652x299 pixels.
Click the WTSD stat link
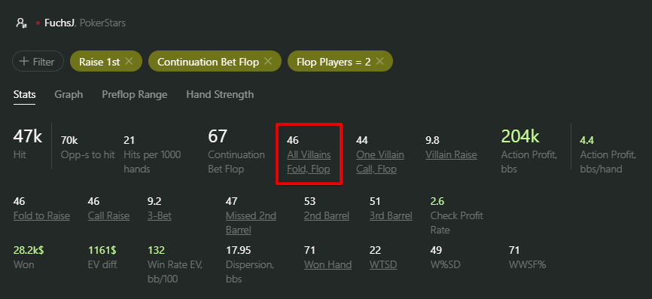point(383,264)
